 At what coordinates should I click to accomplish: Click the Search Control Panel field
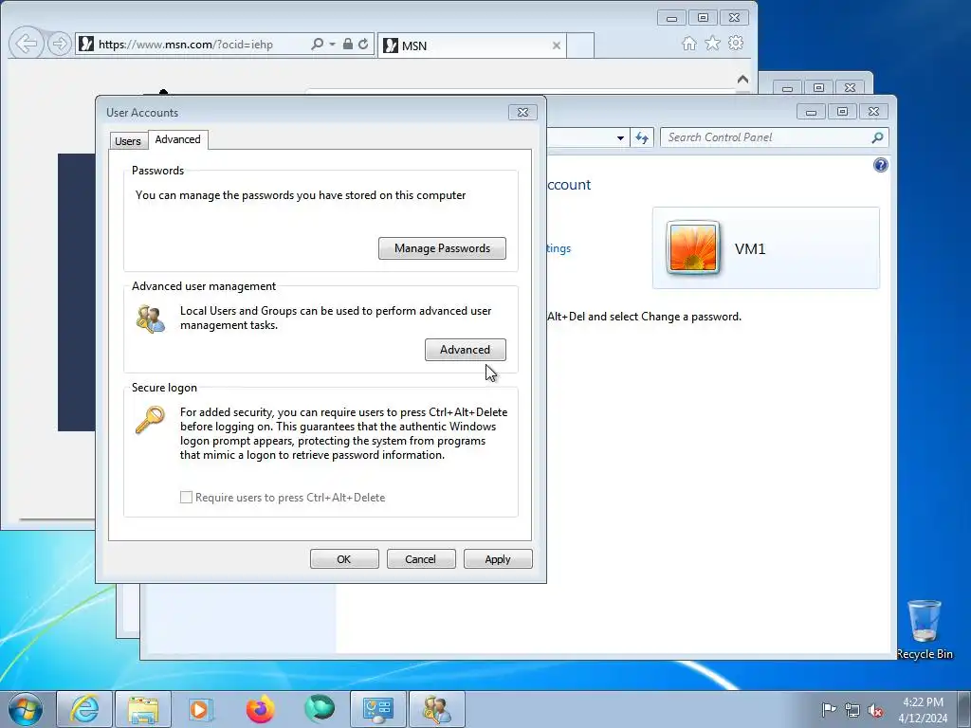click(x=774, y=137)
